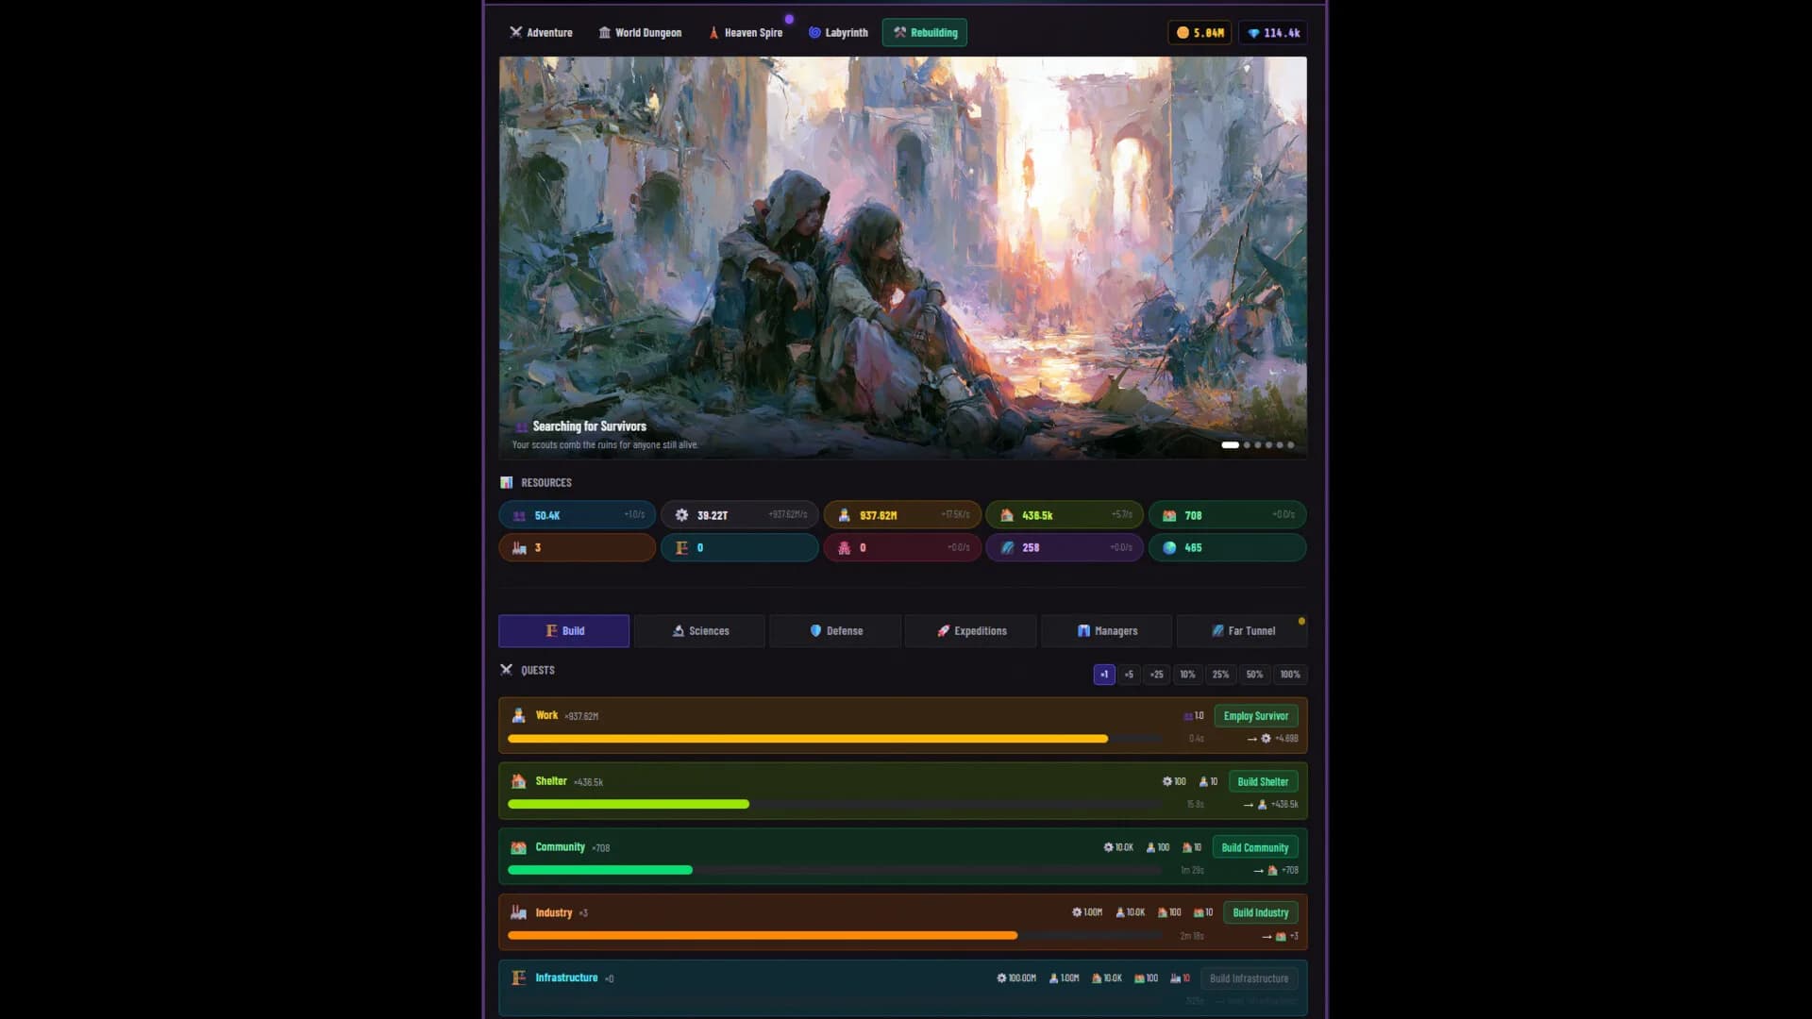
Task: Click the Build Shelter button
Action: click(x=1263, y=782)
